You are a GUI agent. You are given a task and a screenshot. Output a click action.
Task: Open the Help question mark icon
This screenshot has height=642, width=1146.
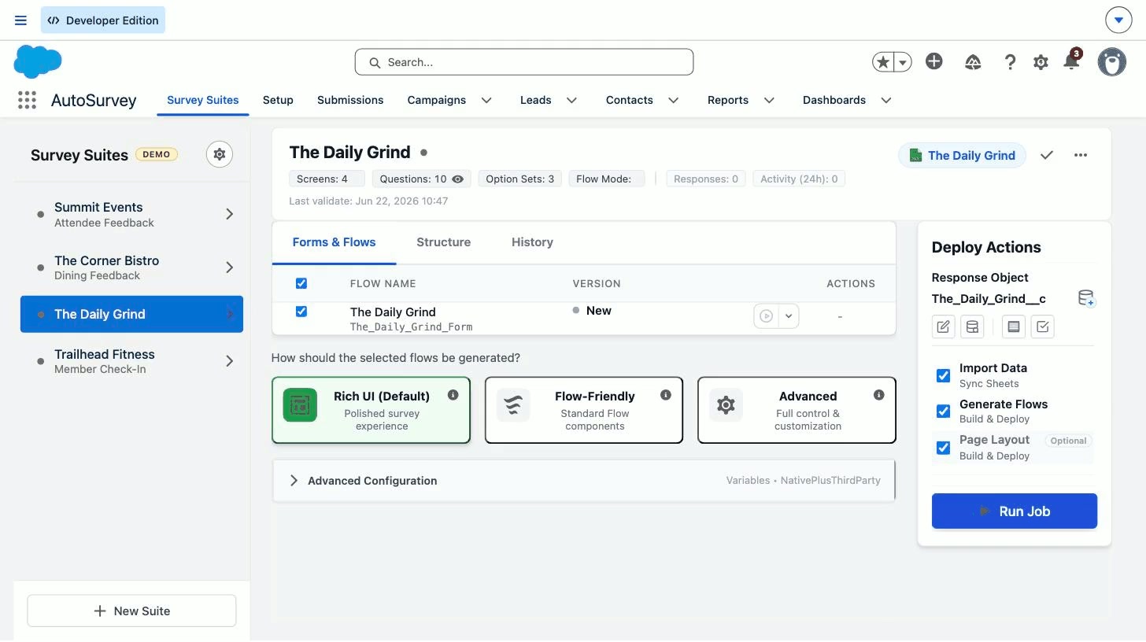[1010, 62]
